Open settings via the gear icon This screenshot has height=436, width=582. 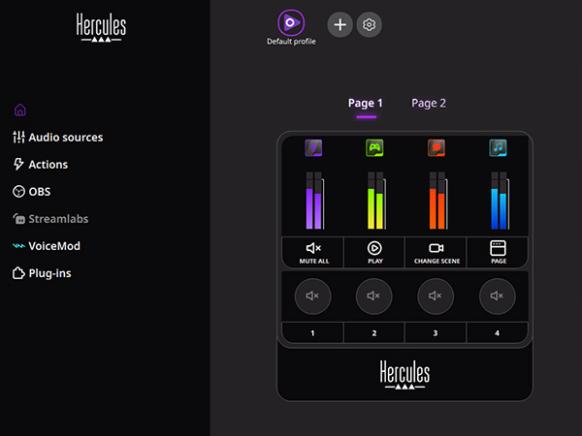pyautogui.click(x=368, y=25)
